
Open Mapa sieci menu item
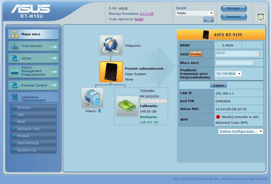[x=33, y=34]
